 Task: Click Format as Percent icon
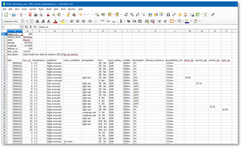(x=129, y=21)
